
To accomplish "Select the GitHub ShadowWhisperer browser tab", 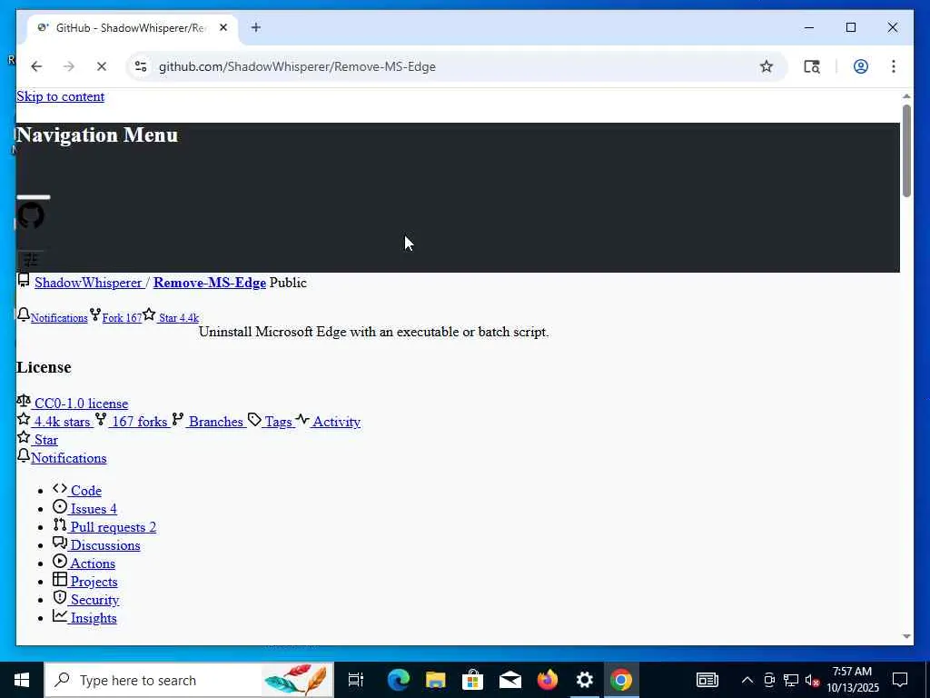I will coord(132,28).
